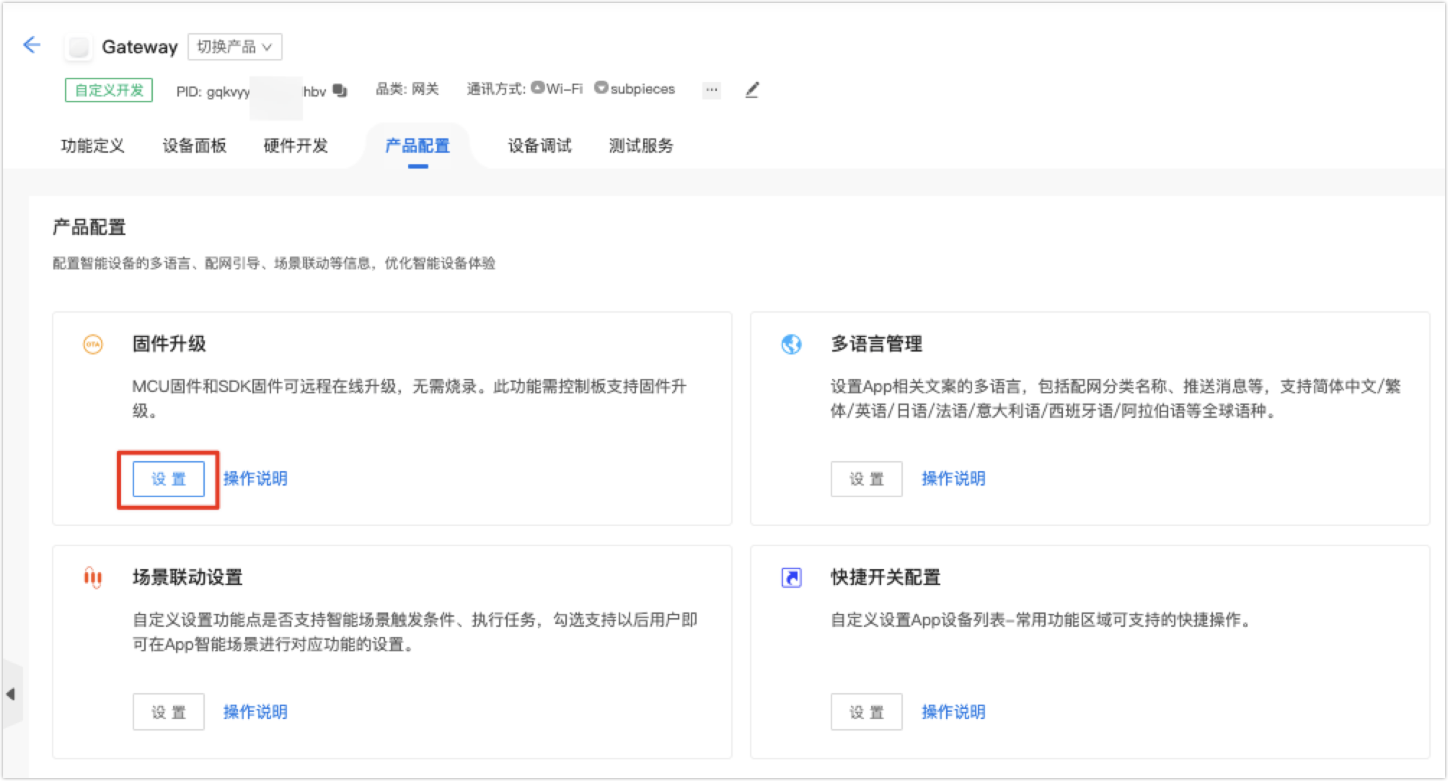Edit product info with pencil icon
Viewport: 1448px width, 781px height.
(x=751, y=90)
